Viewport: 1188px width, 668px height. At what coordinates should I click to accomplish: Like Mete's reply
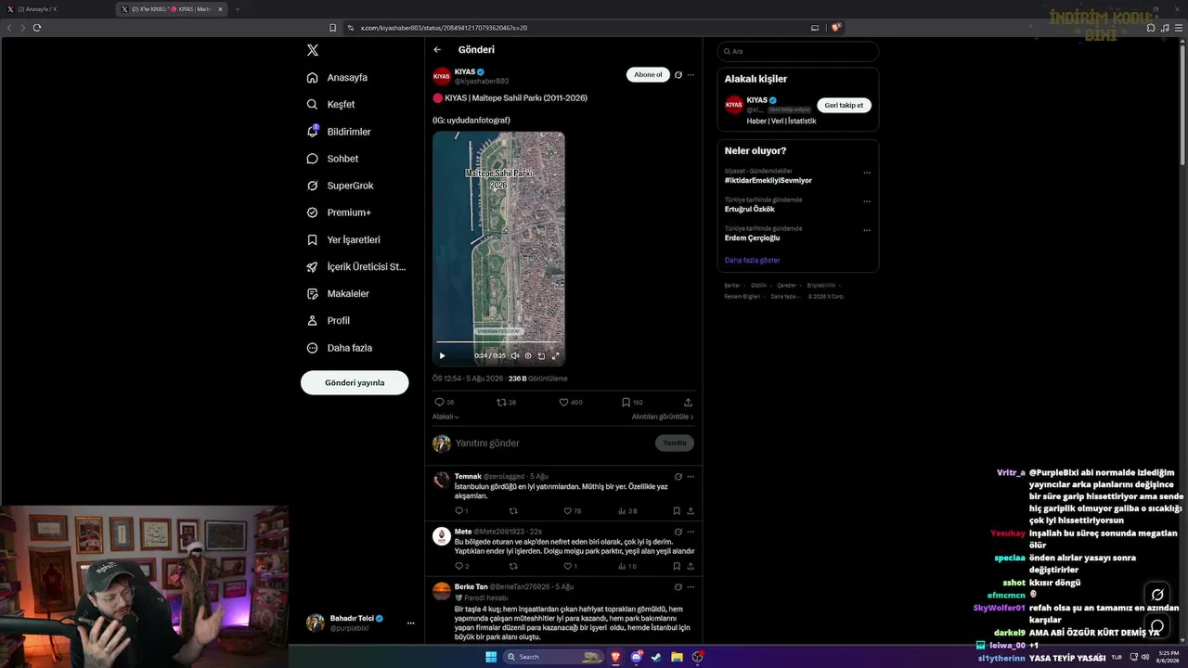(x=567, y=566)
